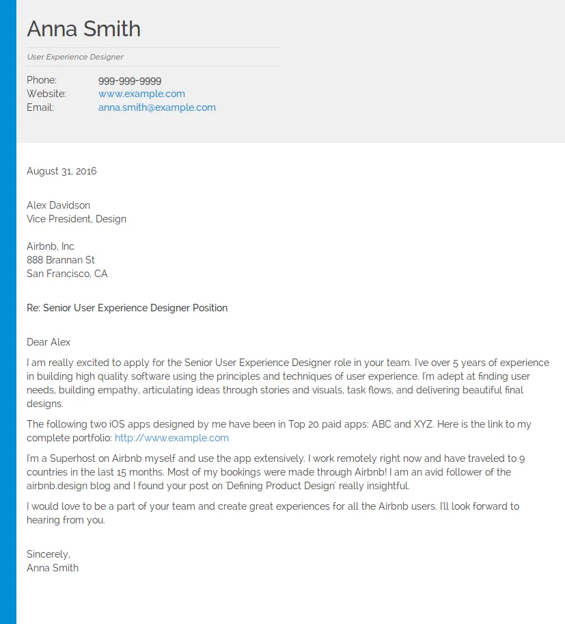Click the Anna Smith header name
565x624 pixels.
(x=83, y=29)
